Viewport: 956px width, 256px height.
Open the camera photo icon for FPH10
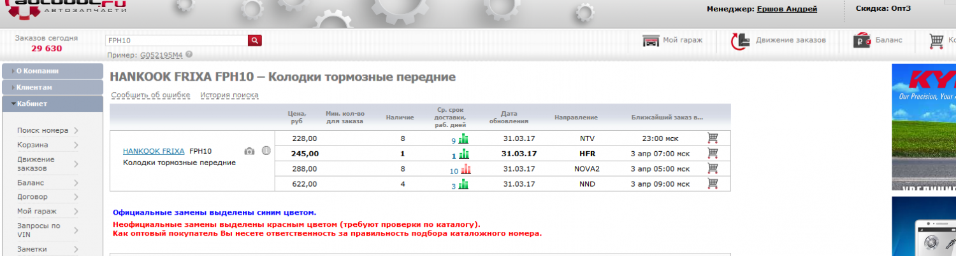click(x=249, y=151)
